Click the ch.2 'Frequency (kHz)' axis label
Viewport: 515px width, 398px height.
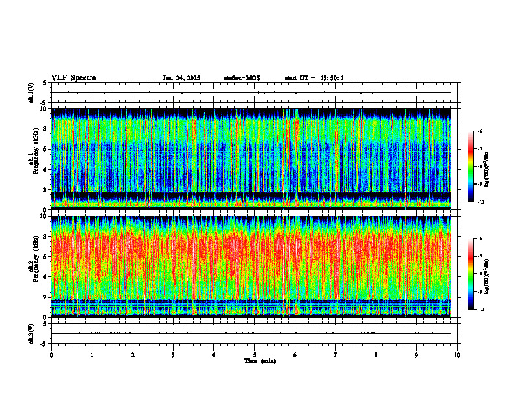pos(36,259)
